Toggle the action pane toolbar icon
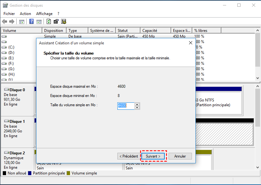 39,22
